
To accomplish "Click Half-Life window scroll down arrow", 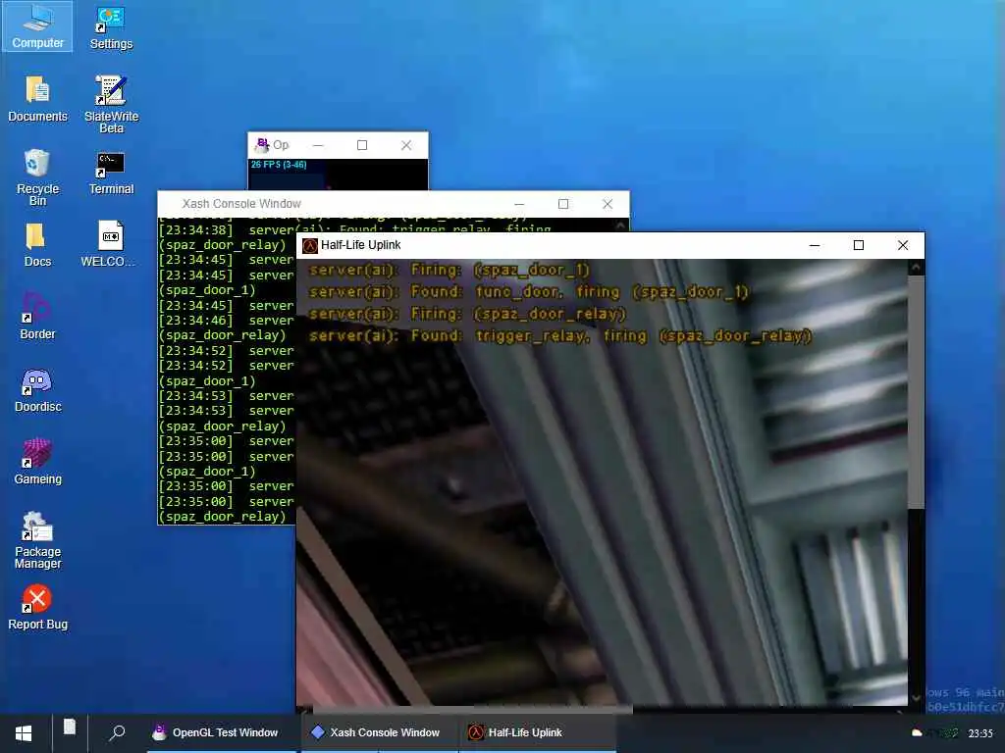I will (x=916, y=697).
